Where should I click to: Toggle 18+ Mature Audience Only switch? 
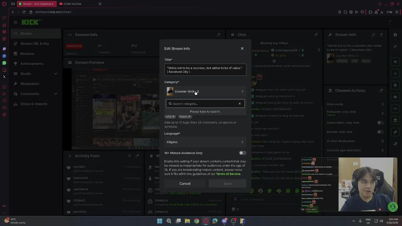click(242, 153)
